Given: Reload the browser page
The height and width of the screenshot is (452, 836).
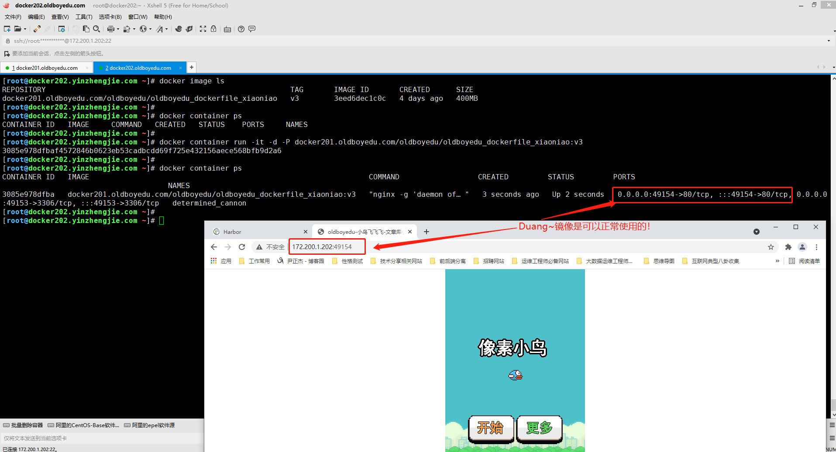Looking at the screenshot, I should coord(242,247).
